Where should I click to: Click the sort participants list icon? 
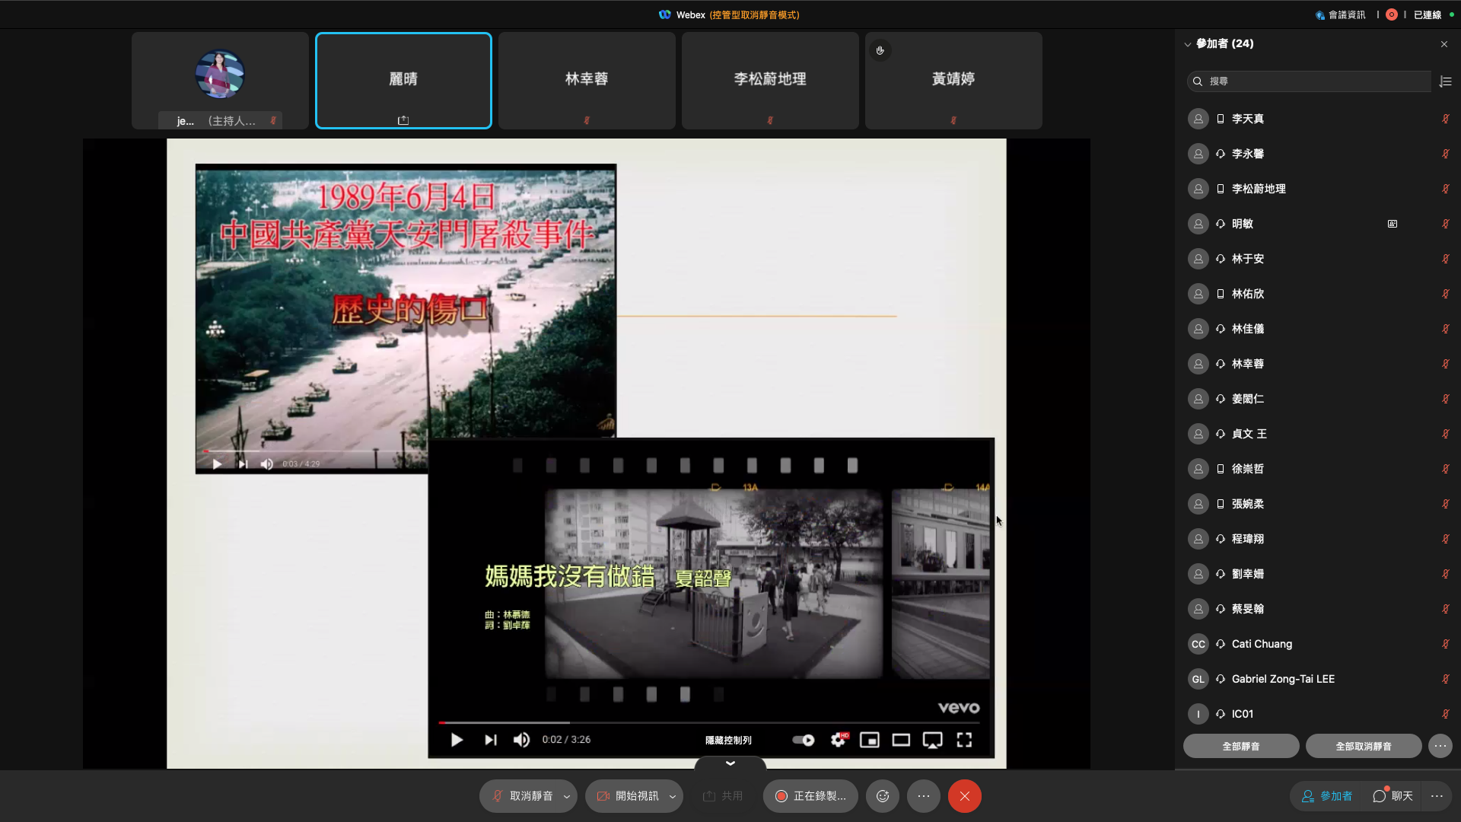tap(1446, 81)
